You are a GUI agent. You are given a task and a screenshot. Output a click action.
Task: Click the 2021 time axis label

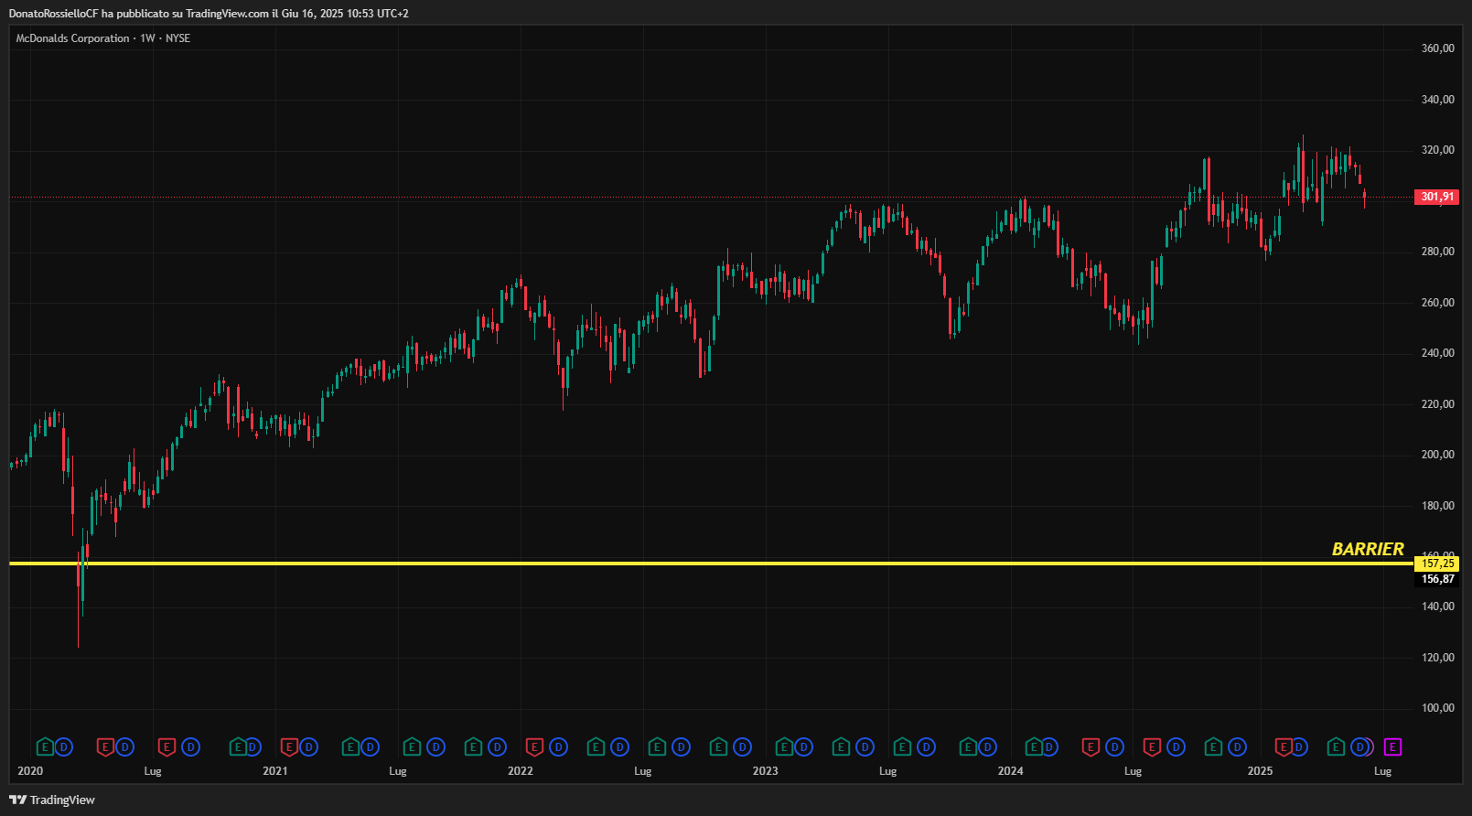pos(275,771)
